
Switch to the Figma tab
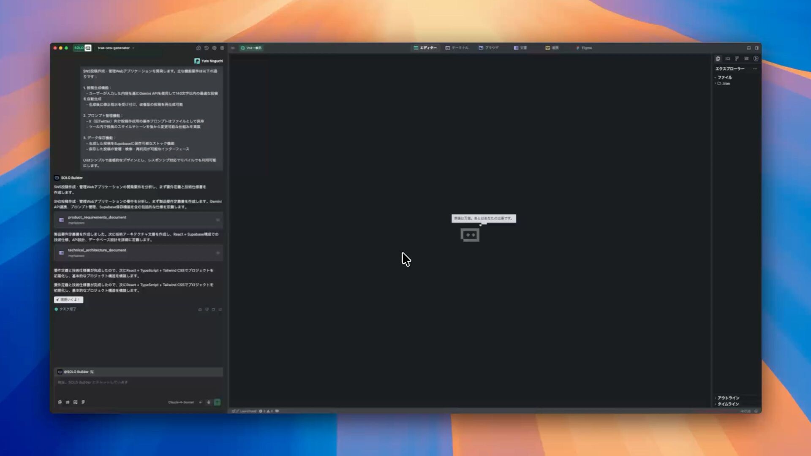(584, 48)
